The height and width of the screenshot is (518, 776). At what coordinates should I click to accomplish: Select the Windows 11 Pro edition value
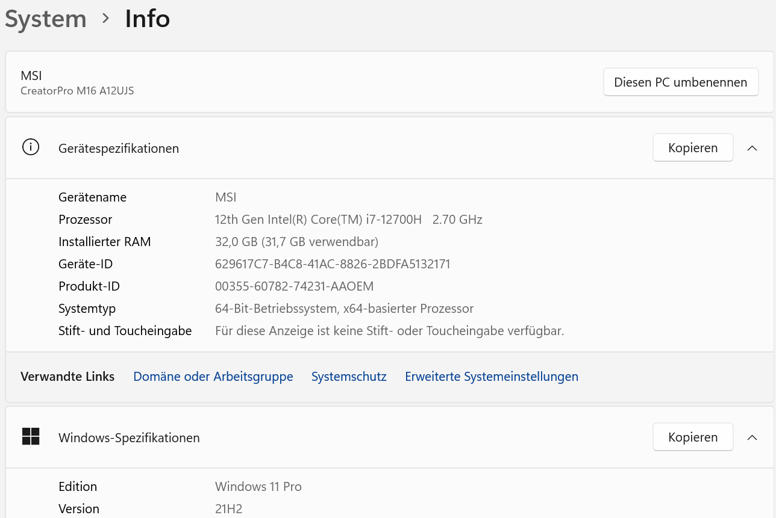coord(258,487)
